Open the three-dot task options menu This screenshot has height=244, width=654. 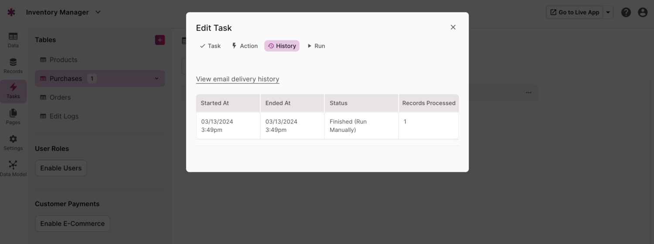pyautogui.click(x=528, y=93)
